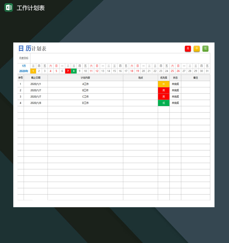Click the yellow highlighted date 1
229x243 pixels.
[33, 71]
